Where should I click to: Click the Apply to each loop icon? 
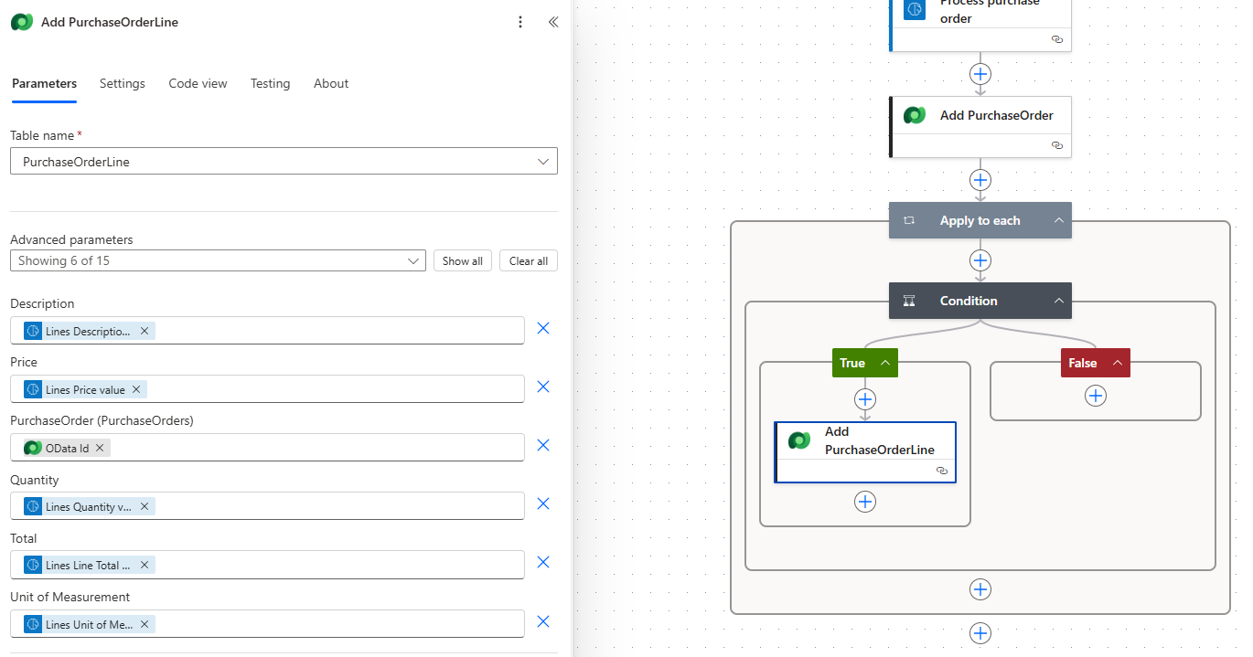[x=909, y=220]
